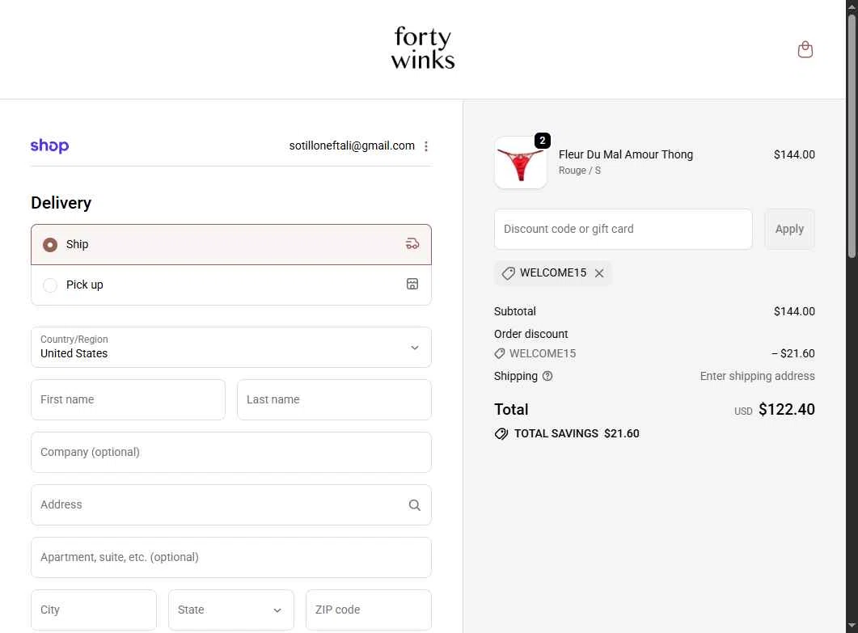The height and width of the screenshot is (633, 858).
Task: Click the address search magnifier icon
Action: 415,505
